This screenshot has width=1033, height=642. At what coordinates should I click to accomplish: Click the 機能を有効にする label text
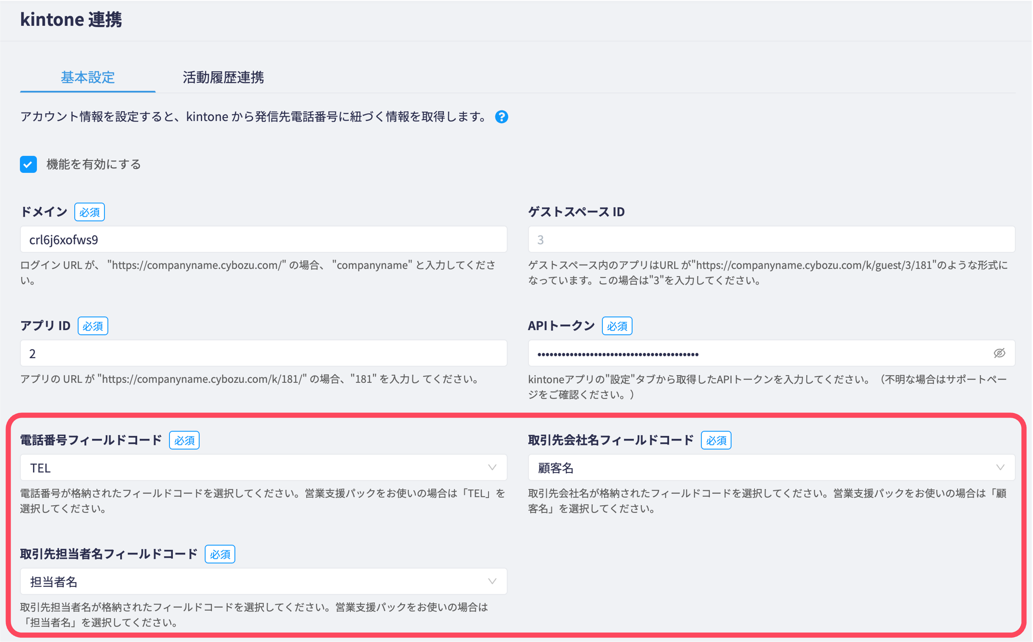pyautogui.click(x=93, y=164)
